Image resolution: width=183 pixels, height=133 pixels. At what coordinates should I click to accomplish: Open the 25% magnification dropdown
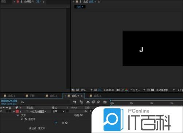pos(86,90)
